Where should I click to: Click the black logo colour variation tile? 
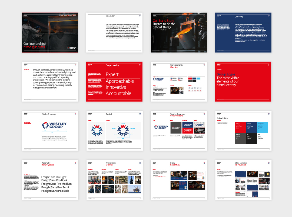[176, 127]
